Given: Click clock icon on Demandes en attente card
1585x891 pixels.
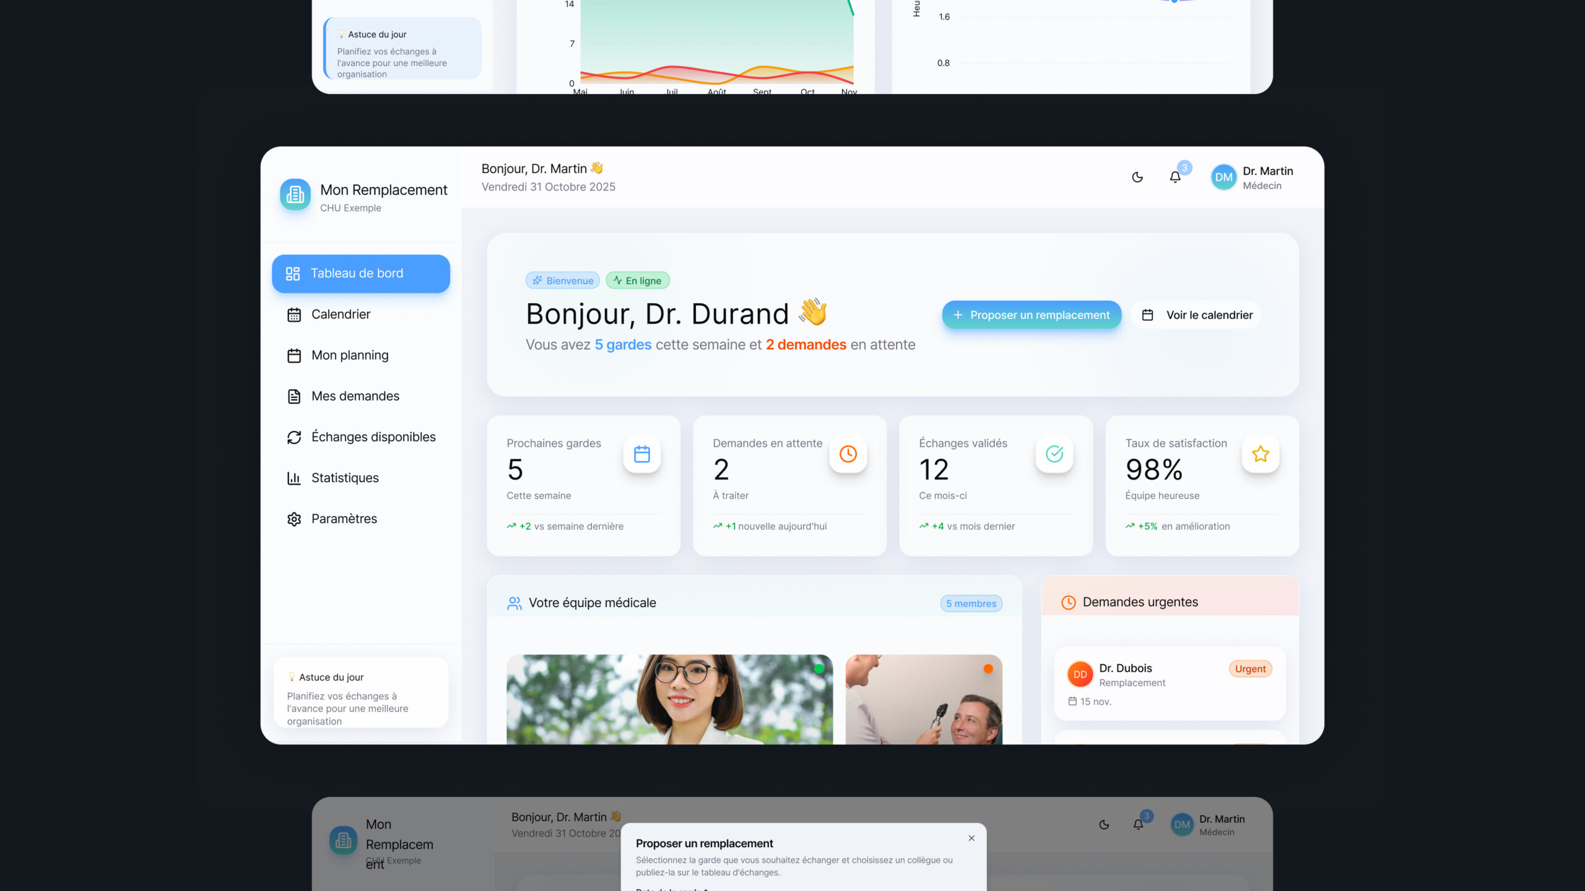Looking at the screenshot, I should click(848, 454).
